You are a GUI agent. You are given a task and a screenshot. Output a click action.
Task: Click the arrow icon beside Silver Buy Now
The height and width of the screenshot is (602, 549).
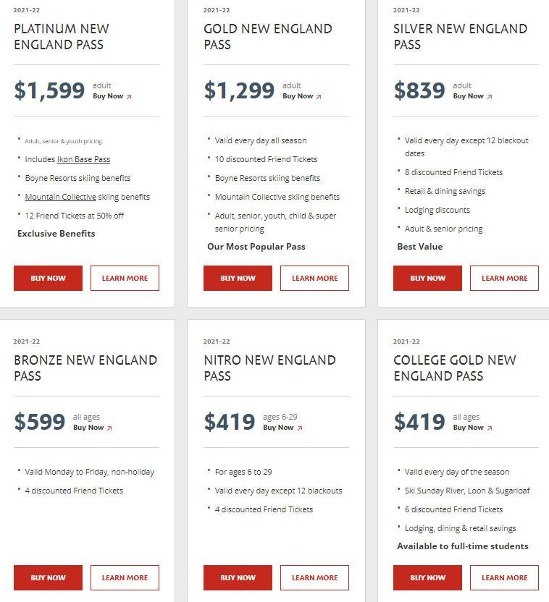490,96
